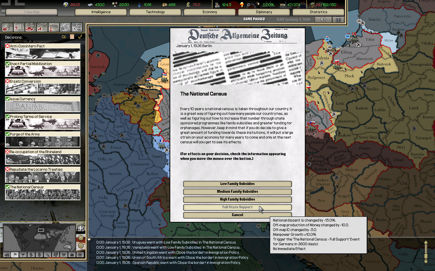Click the oil drop resource icon
Image resolution: width=435 pixels, height=271 pixels.
[x=139, y=5]
